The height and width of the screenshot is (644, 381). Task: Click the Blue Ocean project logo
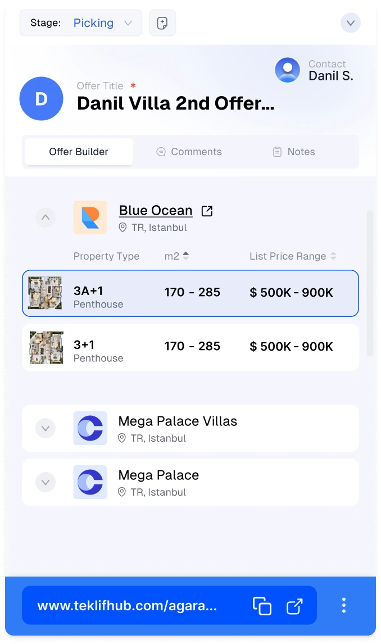tap(90, 217)
